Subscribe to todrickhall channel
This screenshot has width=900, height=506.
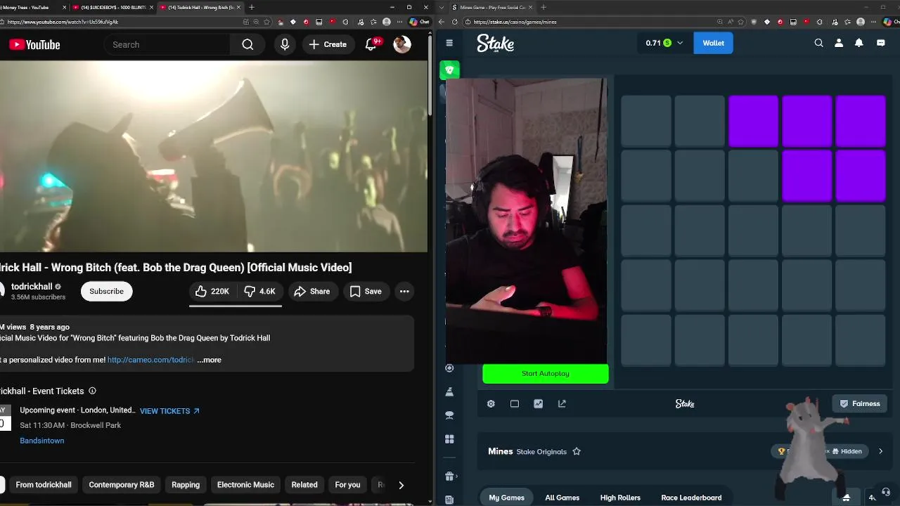click(x=107, y=291)
